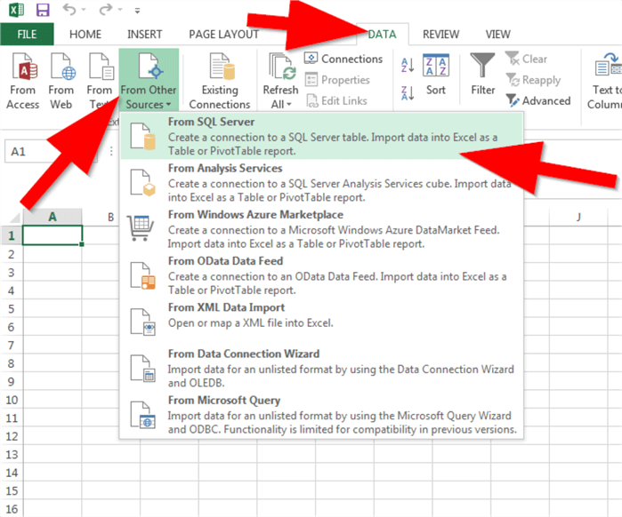The image size is (622, 517).
Task: Switch to the PAGE LAYOUT tab
Action: (223, 35)
